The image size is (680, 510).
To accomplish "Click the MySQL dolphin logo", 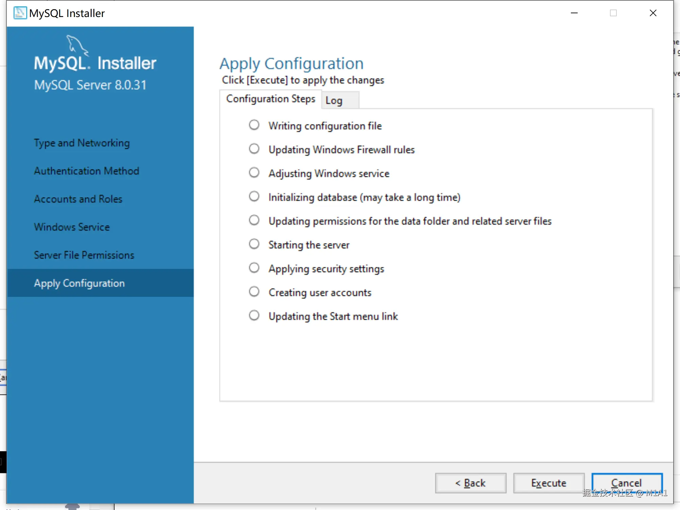I will 77,45.
